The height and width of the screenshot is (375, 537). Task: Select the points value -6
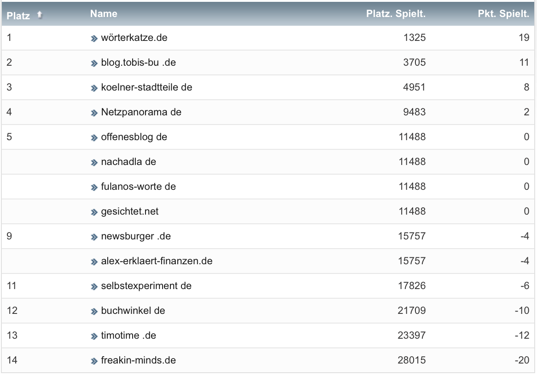(525, 286)
